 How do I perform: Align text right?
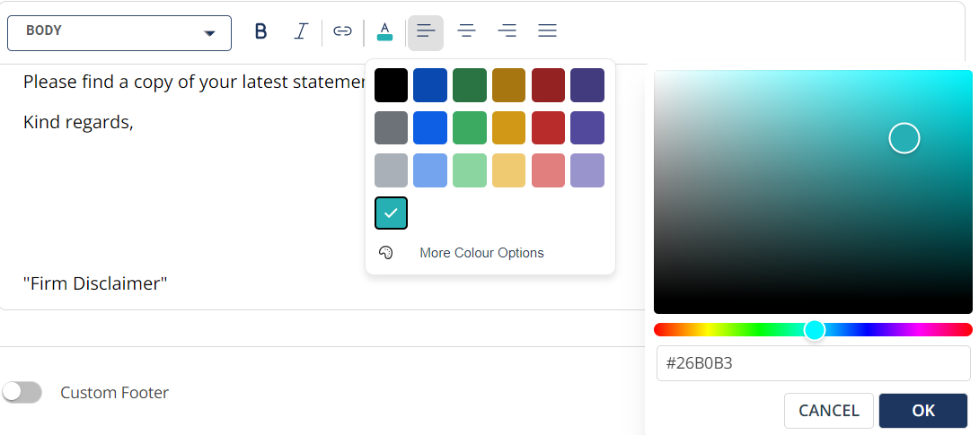[507, 31]
